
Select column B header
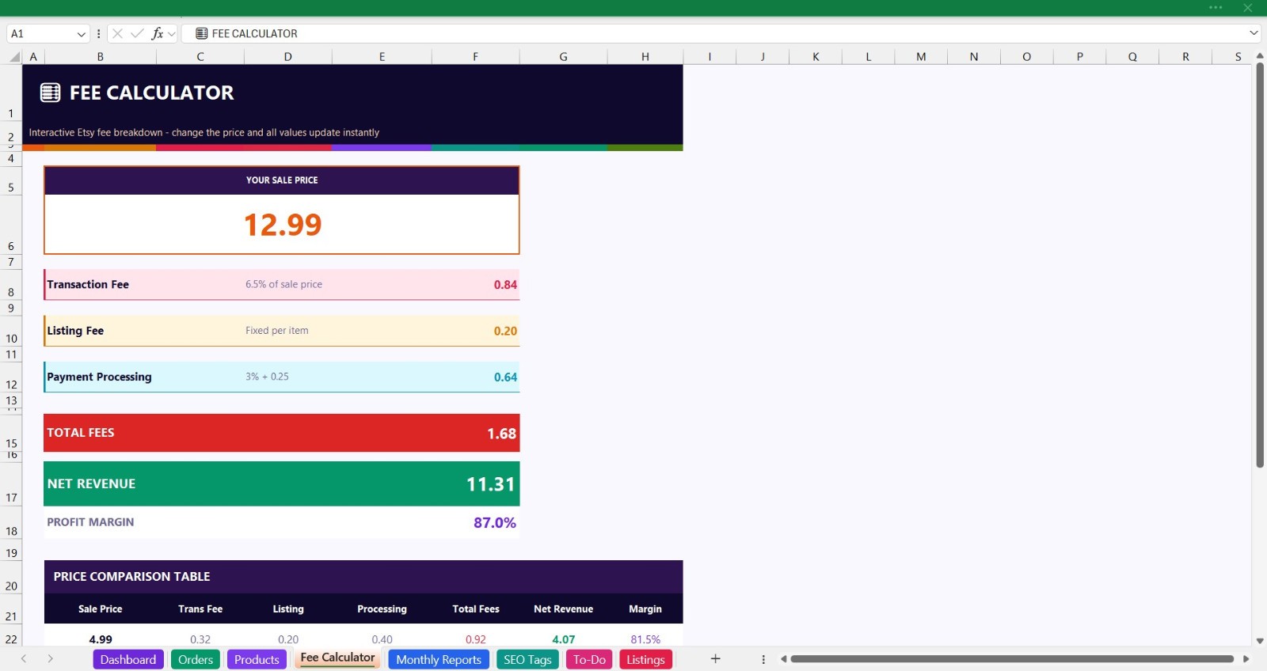click(x=101, y=56)
